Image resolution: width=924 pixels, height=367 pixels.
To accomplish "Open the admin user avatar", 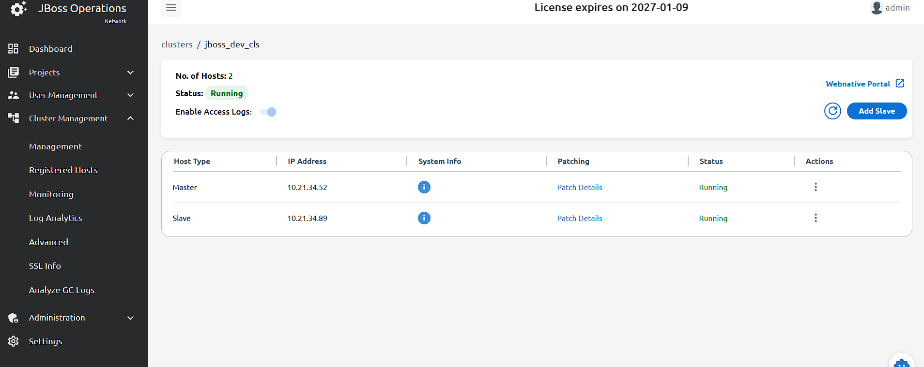I will coord(877,8).
